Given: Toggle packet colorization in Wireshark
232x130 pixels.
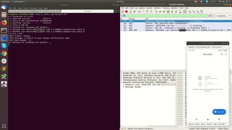Looking at the screenshot, I should click(185, 12).
